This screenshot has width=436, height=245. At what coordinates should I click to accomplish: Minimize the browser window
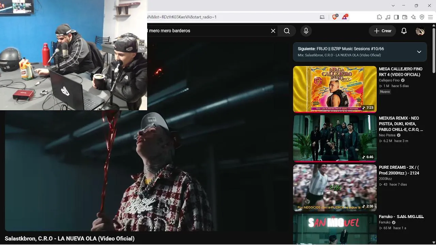[x=404, y=6]
